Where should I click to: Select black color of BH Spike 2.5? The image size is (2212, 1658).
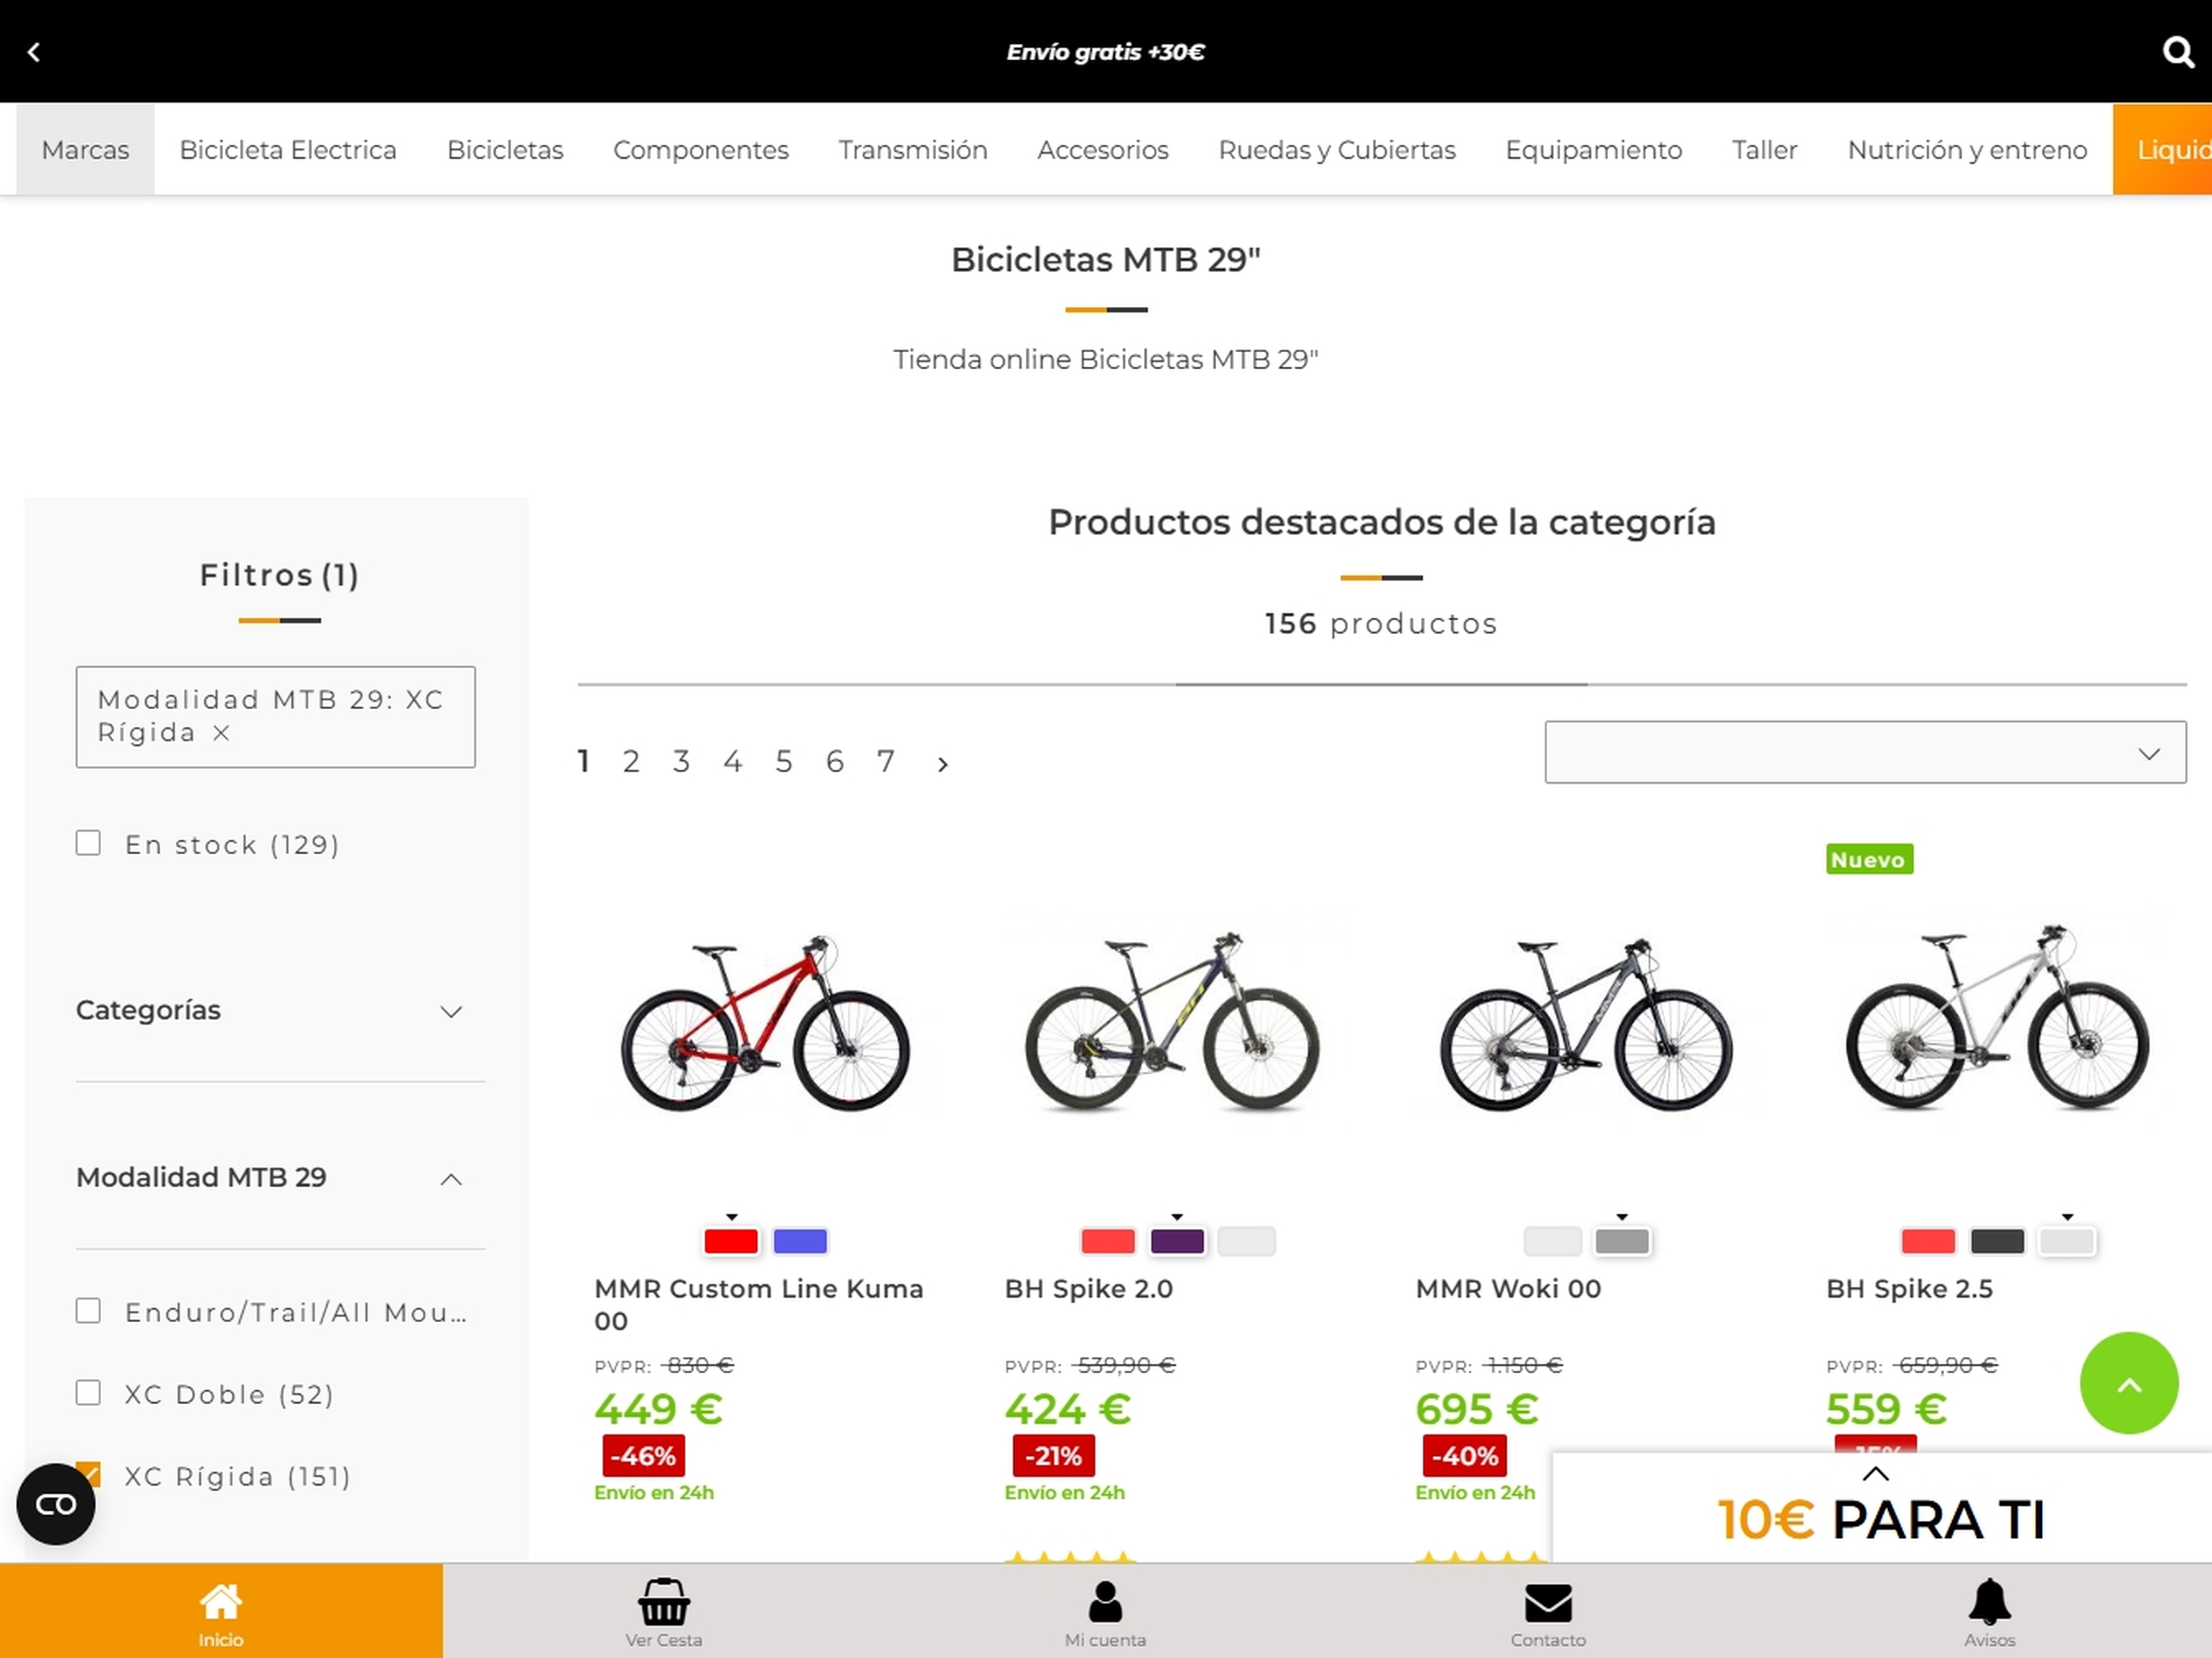[x=1997, y=1241]
